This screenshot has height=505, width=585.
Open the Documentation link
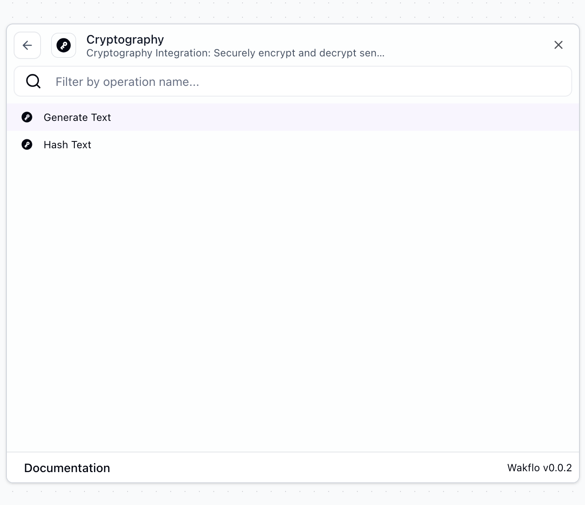[67, 468]
